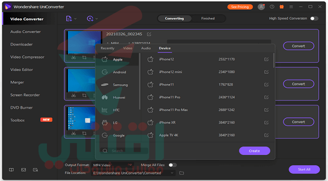The width and height of the screenshot is (328, 181).
Task: Select the Audio format tab
Action: tap(146, 48)
